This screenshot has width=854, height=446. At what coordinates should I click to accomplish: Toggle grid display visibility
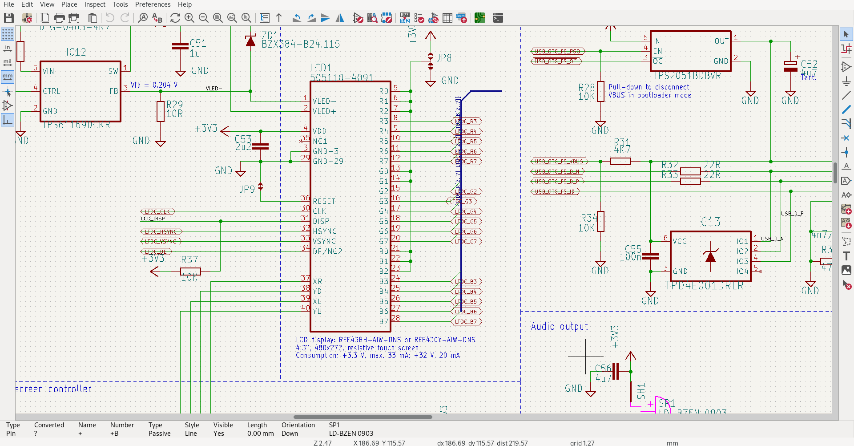(8, 34)
